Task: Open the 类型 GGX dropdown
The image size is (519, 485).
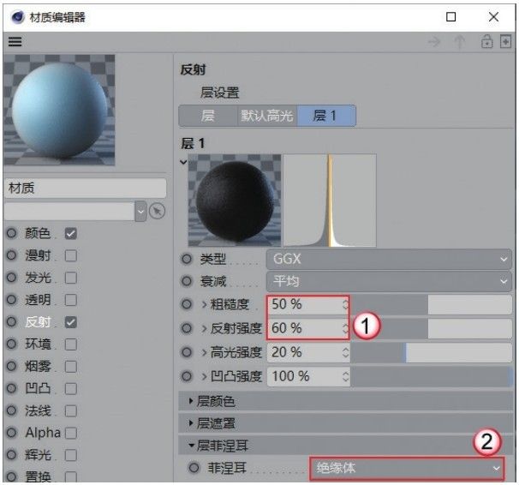Action: 389,259
